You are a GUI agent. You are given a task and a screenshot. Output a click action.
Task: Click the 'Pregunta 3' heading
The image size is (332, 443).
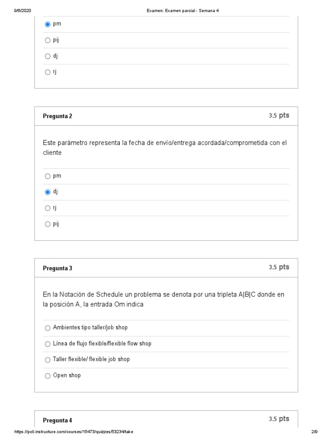click(x=57, y=268)
